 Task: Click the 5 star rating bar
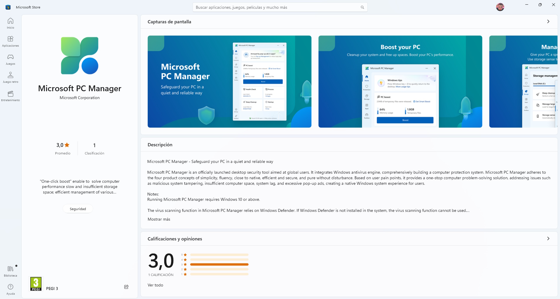coord(219,255)
